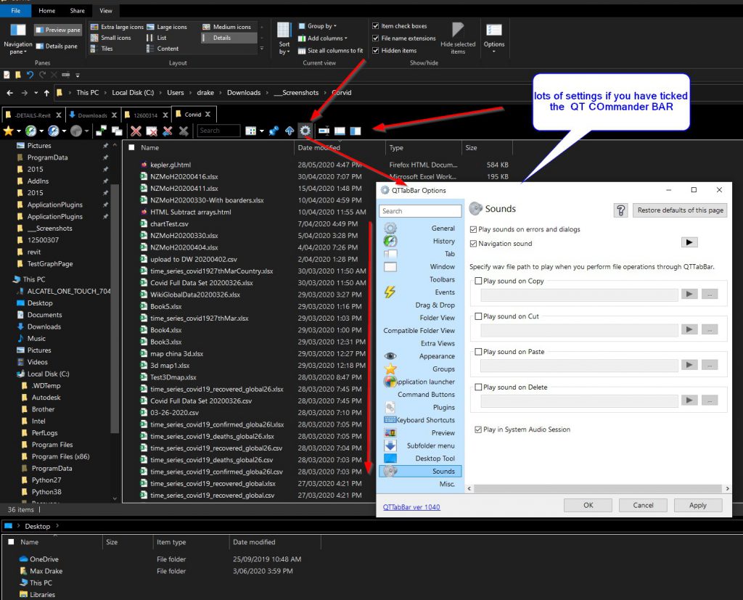743x600 pixels.
Task: Click the help question mark icon
Action: click(x=620, y=210)
